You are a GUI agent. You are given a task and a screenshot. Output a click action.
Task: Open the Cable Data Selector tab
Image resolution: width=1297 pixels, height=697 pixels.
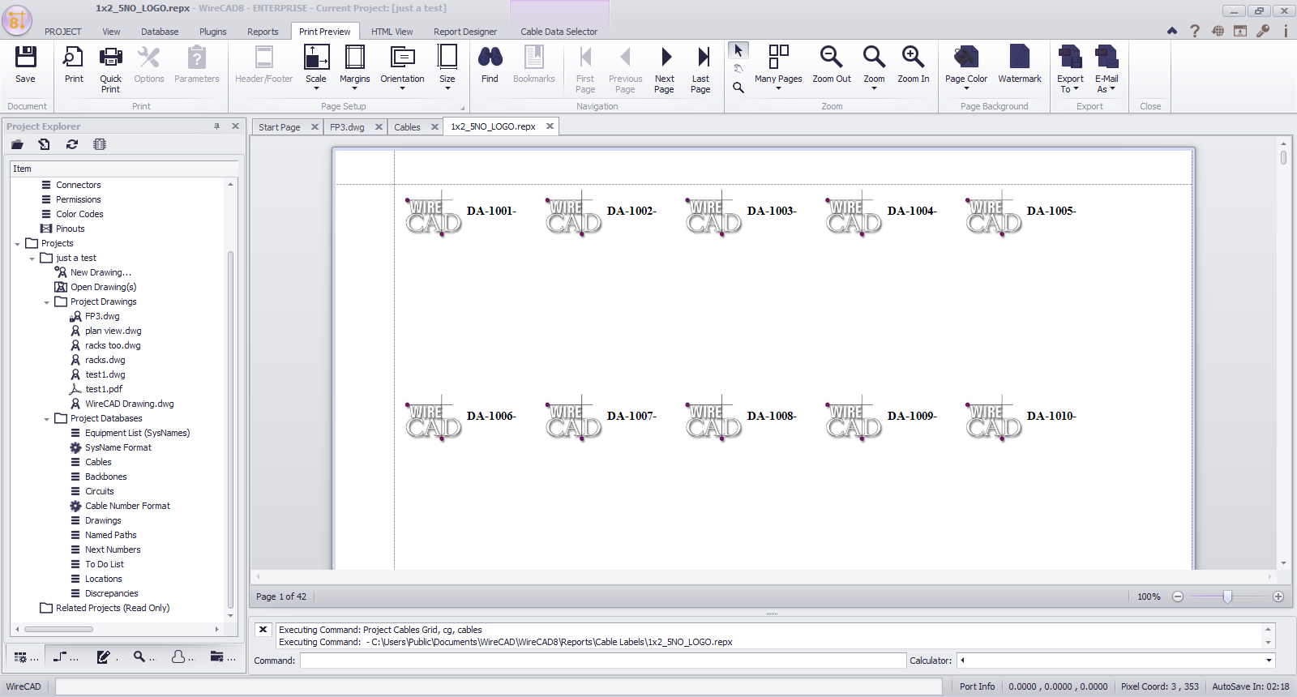tap(559, 32)
